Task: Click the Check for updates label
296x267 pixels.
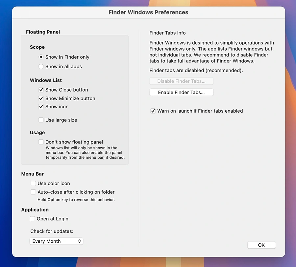Action: pos(52,231)
